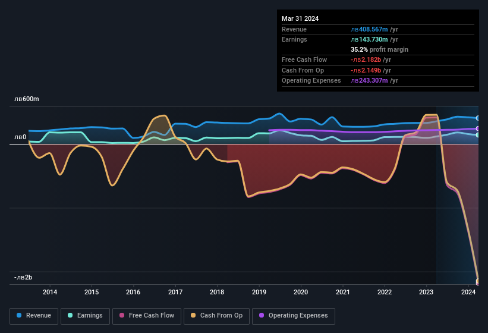488x333 pixels.
Task: Click the Mar 31 2024 tooltip date
Action: point(300,18)
